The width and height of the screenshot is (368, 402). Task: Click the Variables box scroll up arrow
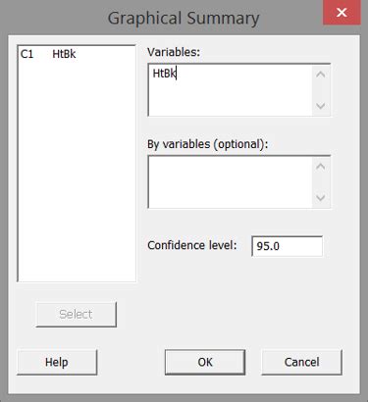(x=321, y=75)
